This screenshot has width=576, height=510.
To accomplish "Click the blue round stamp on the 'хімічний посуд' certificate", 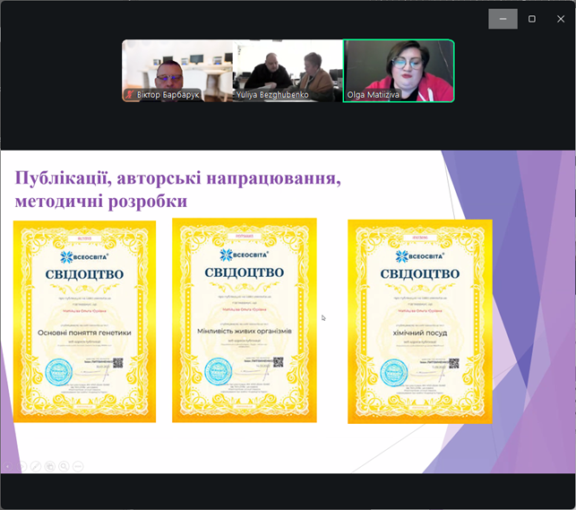I will (x=394, y=373).
